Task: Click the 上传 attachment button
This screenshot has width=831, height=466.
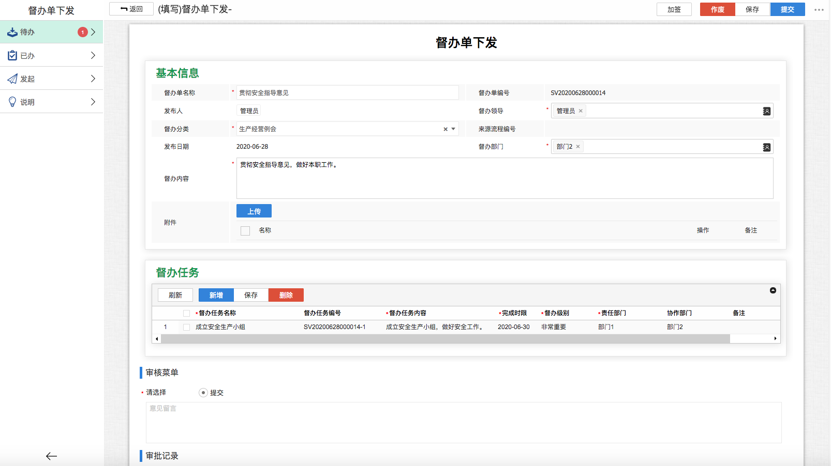Action: click(254, 211)
